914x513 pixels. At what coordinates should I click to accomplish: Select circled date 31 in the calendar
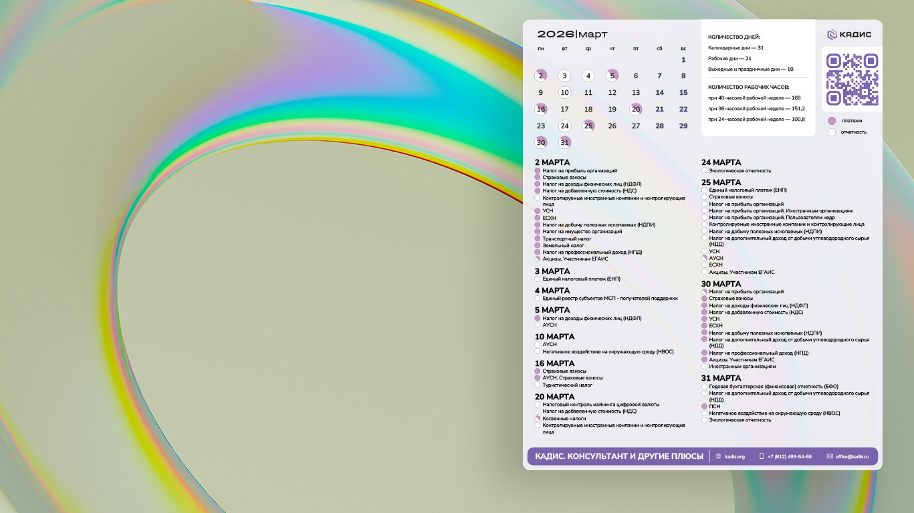[x=565, y=142]
